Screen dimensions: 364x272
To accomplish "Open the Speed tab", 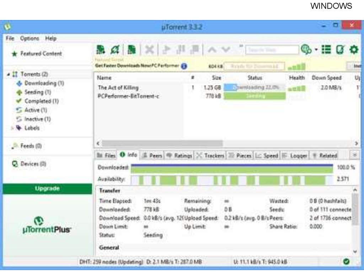I will [x=267, y=155].
